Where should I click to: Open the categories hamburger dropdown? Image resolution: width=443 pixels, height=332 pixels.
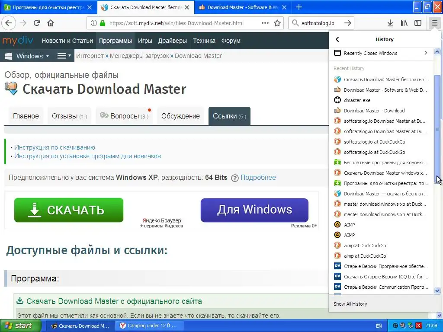point(64,56)
